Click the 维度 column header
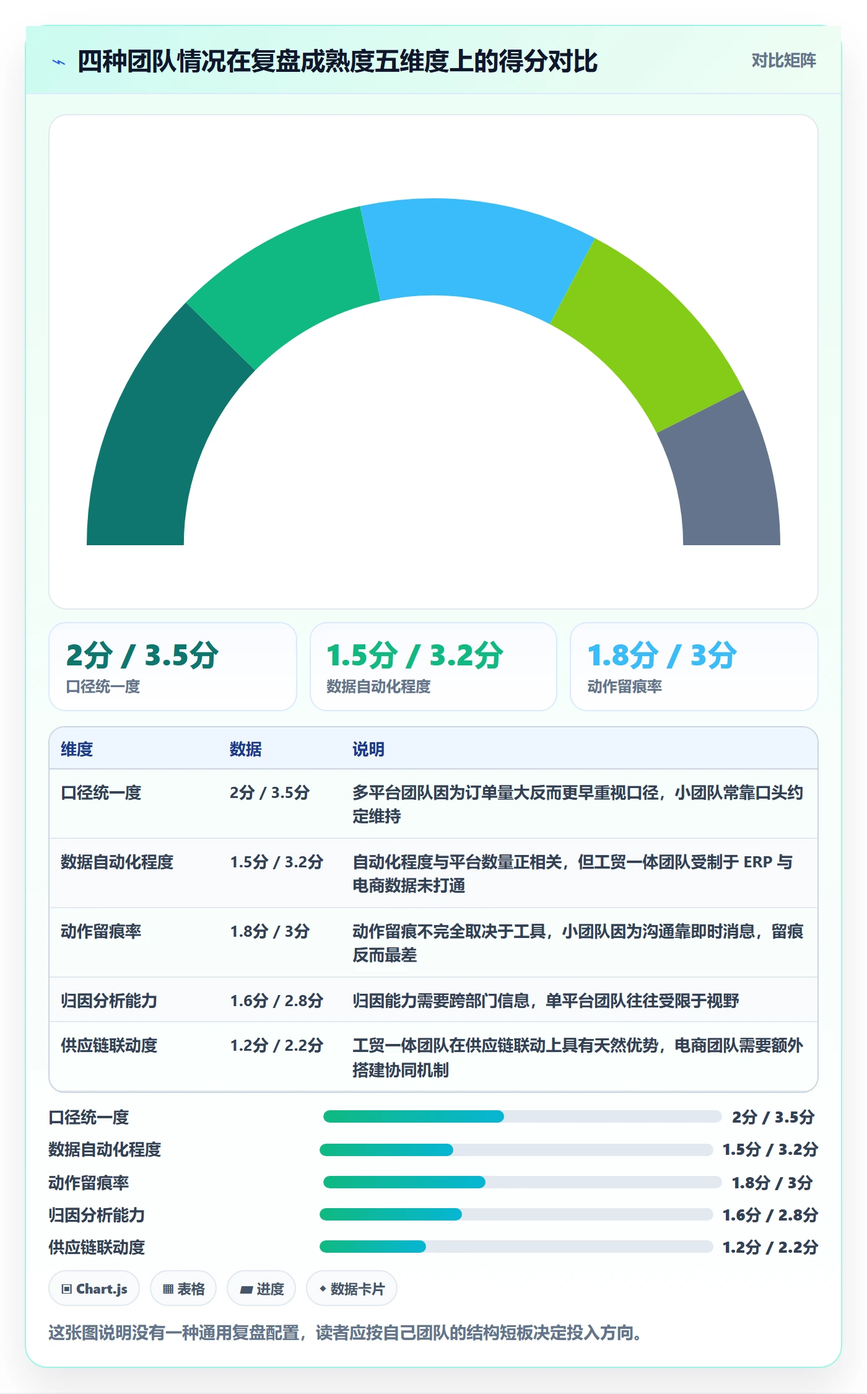The height and width of the screenshot is (1394, 867). (77, 749)
